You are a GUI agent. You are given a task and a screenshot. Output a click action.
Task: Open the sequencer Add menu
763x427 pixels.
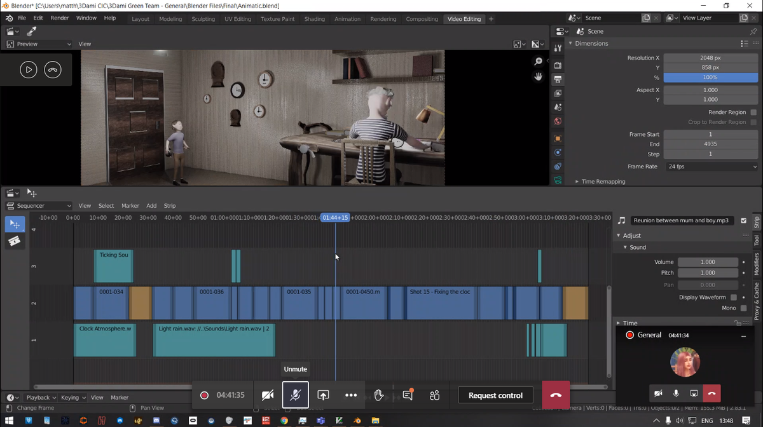(x=151, y=206)
